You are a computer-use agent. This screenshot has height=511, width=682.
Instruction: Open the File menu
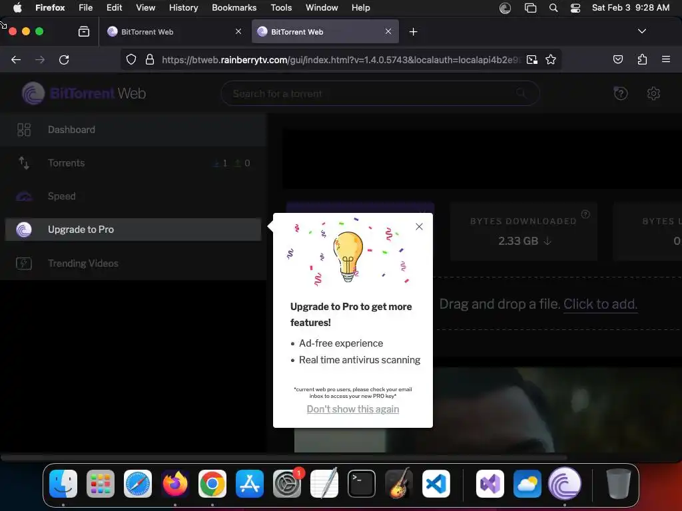tap(86, 7)
